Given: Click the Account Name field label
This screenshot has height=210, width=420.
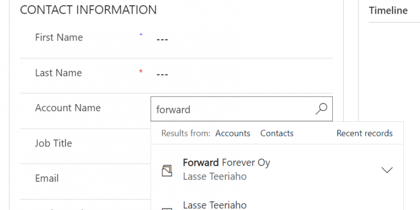Looking at the screenshot, I should coord(68,108).
